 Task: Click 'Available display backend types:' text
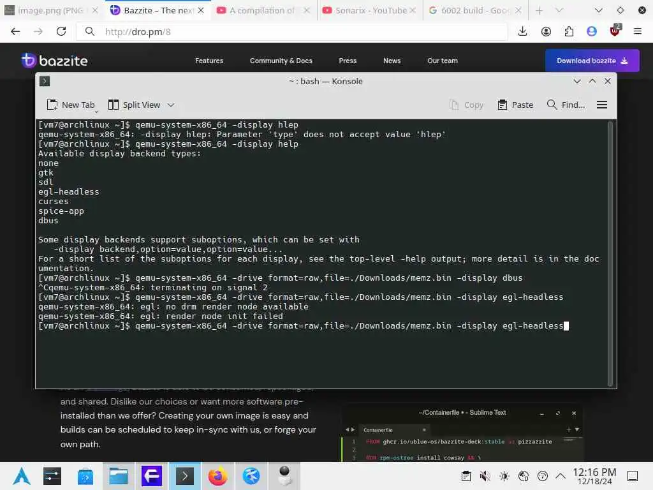[x=119, y=153]
